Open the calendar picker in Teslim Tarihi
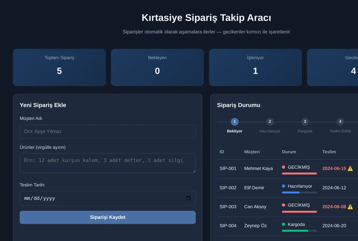 188,198
